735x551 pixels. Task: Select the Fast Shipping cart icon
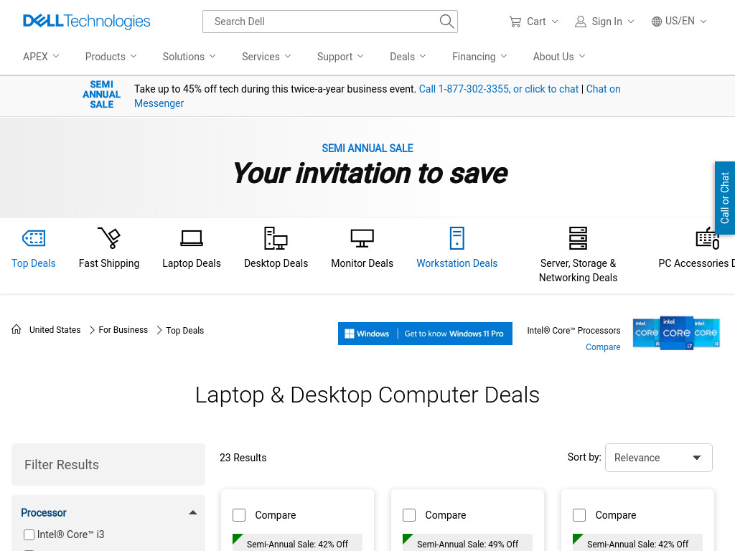(109, 238)
